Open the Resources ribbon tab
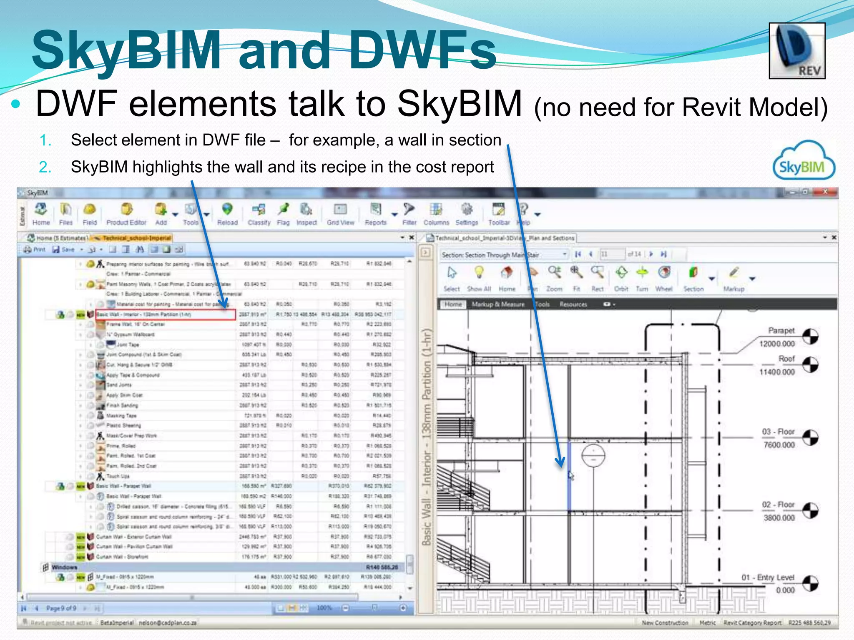854x640 pixels. pos(573,304)
